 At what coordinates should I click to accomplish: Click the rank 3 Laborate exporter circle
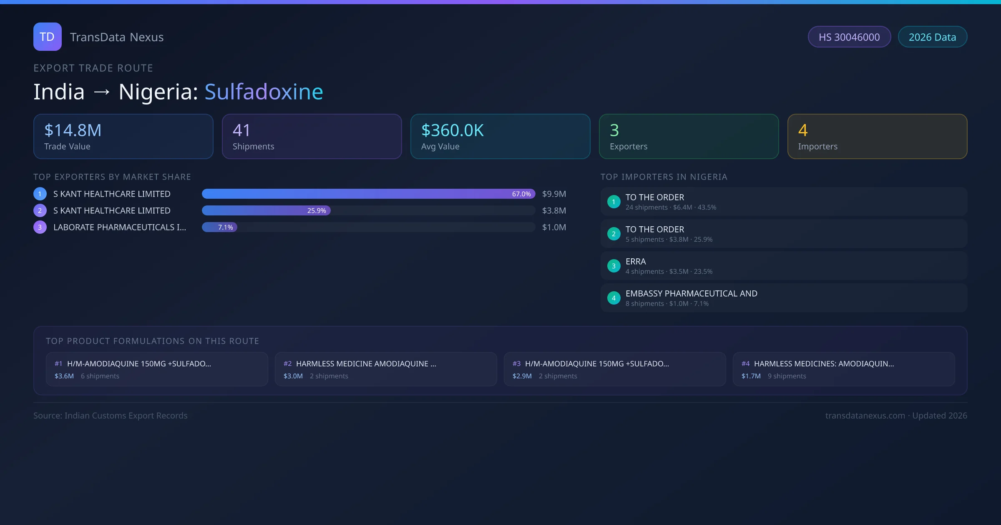(x=40, y=227)
